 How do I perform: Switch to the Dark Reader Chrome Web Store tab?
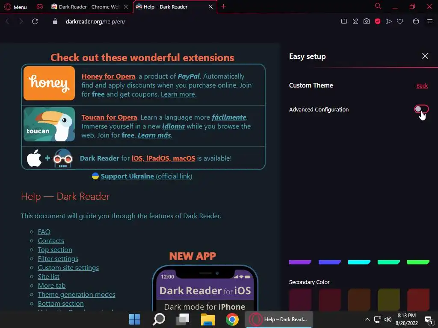[86, 7]
